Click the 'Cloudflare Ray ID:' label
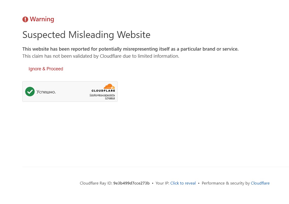Viewport: 289px width, 204px height. click(96, 183)
